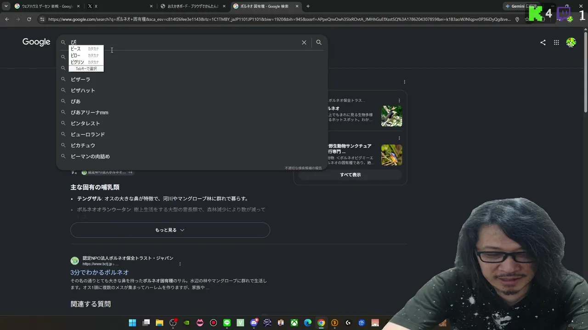Open the sidebar panel's three-dot menu
Viewport: 588px width, 330px height.
pyautogui.click(x=404, y=82)
